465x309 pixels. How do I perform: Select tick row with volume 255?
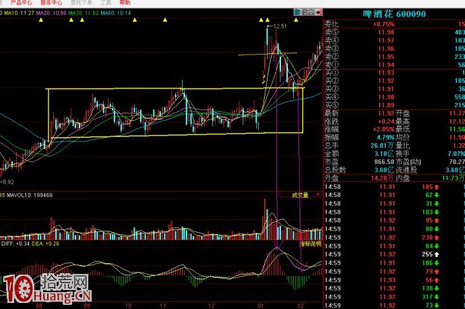(394, 254)
